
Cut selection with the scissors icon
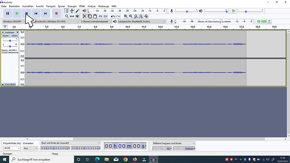tap(84, 16)
